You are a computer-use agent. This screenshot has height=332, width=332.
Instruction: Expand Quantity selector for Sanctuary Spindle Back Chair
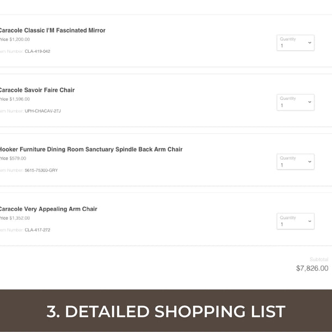(x=295, y=162)
